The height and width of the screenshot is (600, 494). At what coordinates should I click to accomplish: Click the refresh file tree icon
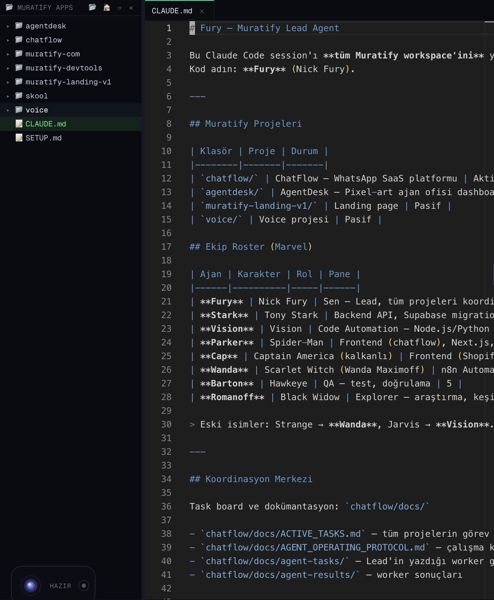tap(119, 8)
